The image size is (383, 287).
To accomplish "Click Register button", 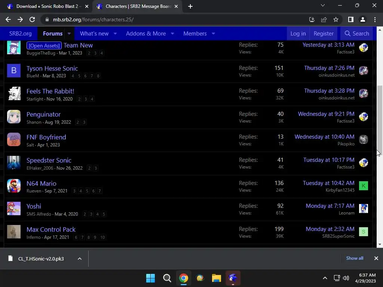I will click(324, 33).
